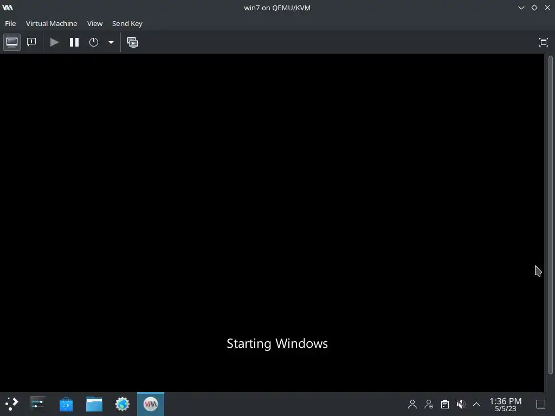Open the Send Key menu

point(127,23)
